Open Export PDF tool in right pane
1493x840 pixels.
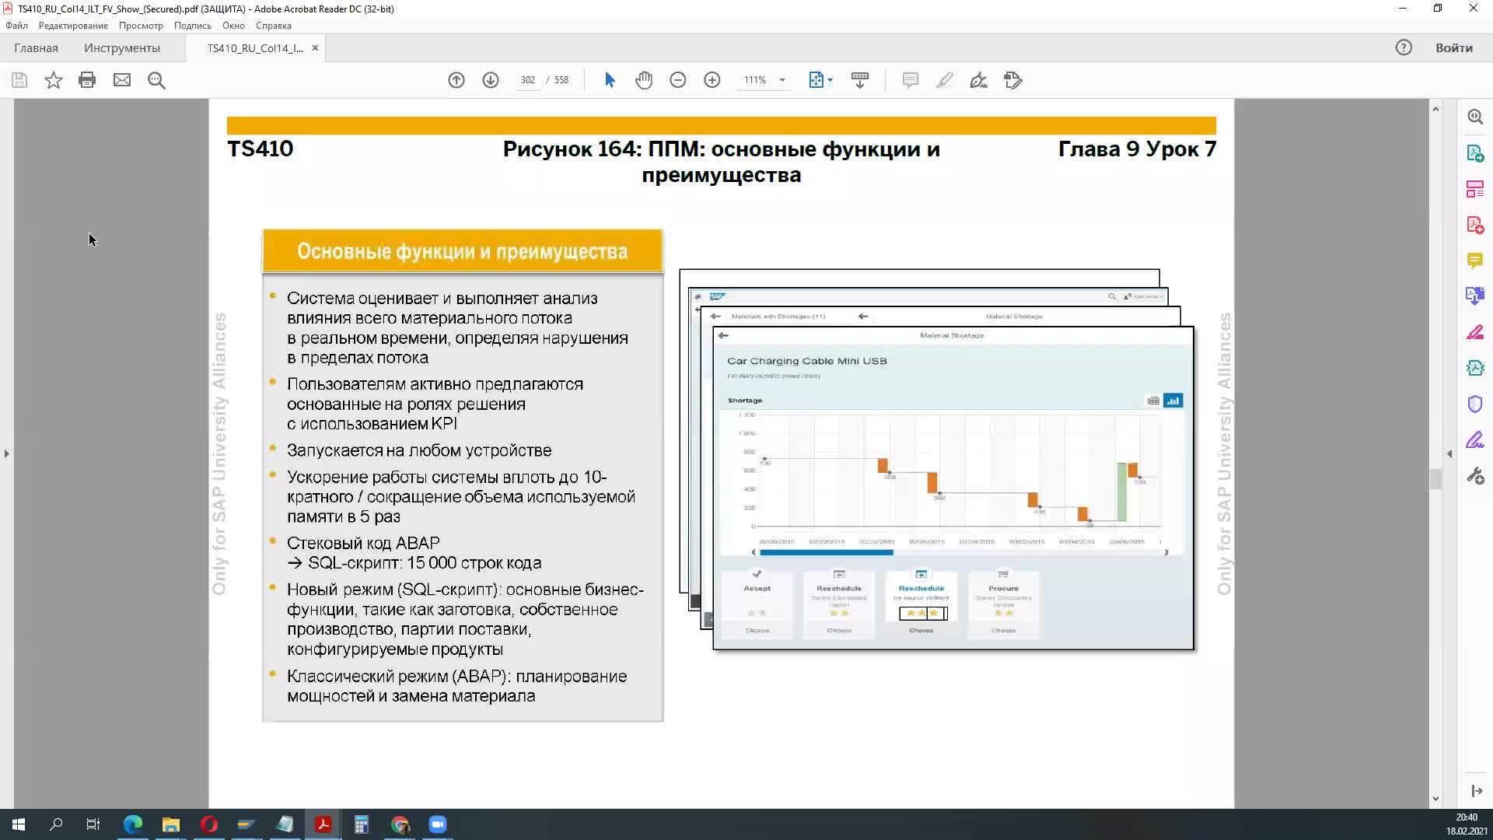[1475, 153]
